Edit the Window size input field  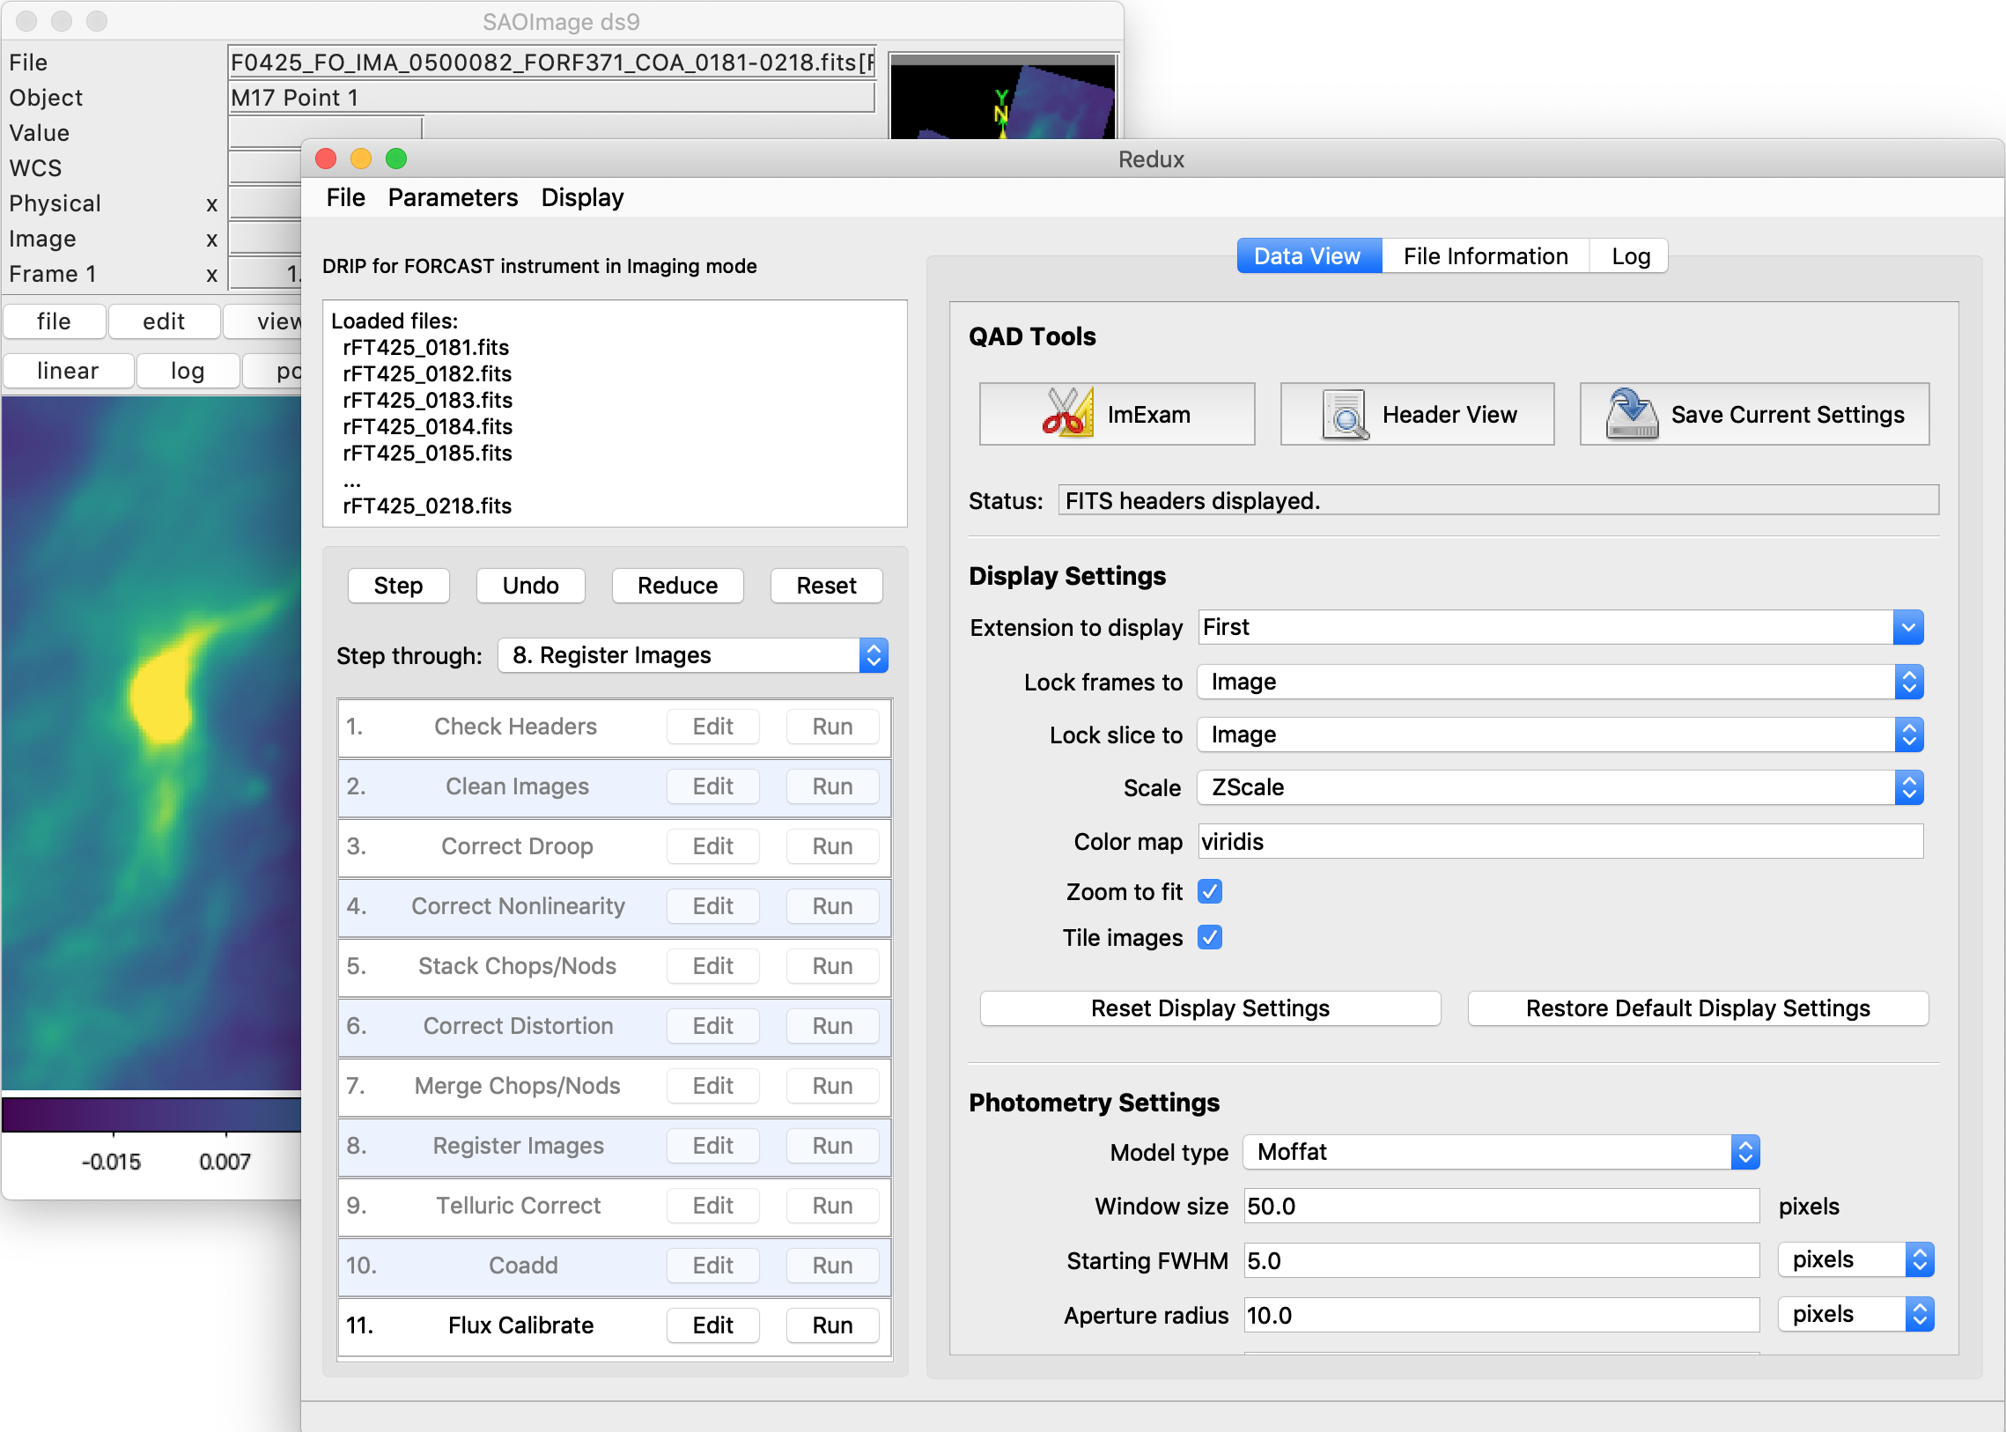(x=1499, y=1207)
